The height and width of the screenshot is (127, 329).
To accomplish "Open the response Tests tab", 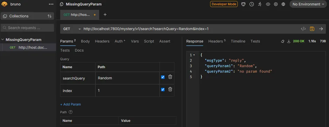I will (x=255, y=41).
